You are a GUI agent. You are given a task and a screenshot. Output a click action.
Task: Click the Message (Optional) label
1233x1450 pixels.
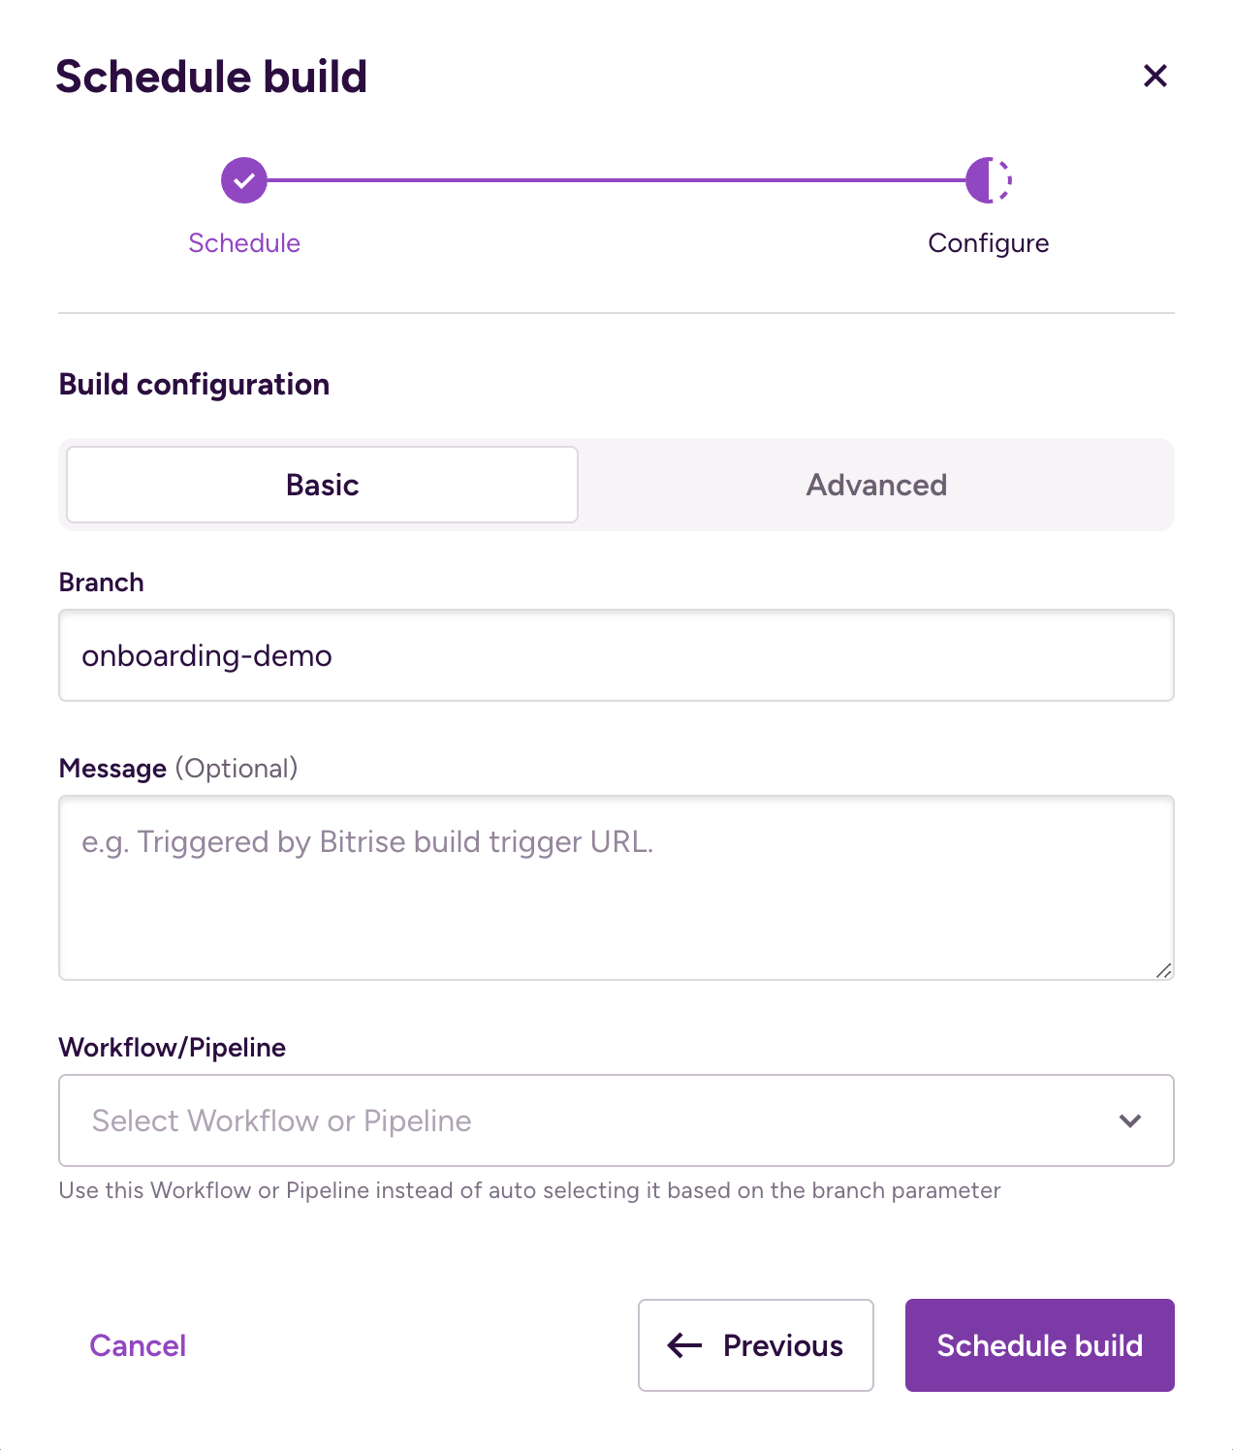178,769
